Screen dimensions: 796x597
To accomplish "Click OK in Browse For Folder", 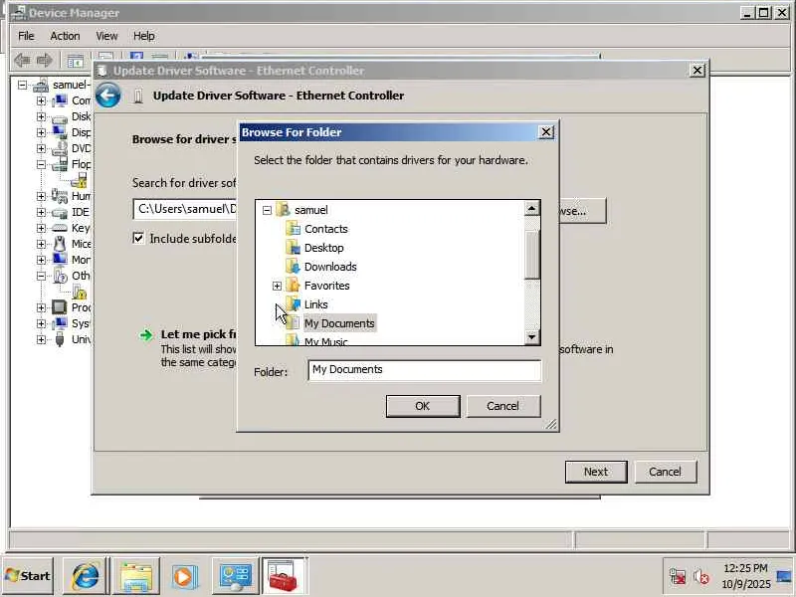I will 422,406.
